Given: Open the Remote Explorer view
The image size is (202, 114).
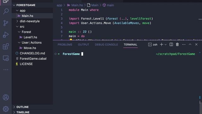Looking at the screenshot, I should pyautogui.click(x=6, y=58).
